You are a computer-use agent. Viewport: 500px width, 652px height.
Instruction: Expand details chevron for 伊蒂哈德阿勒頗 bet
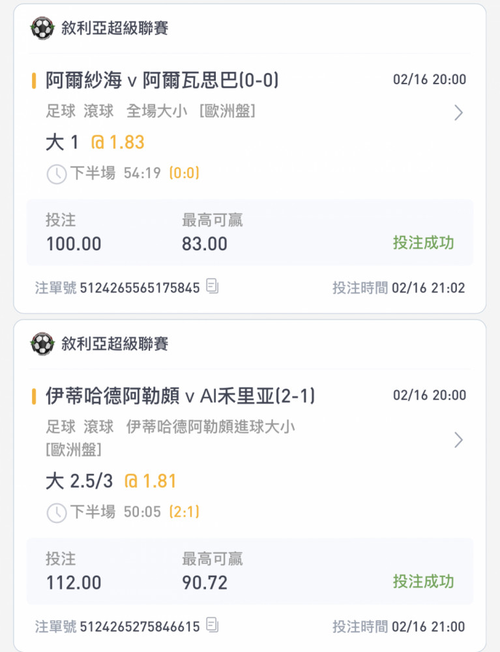click(458, 440)
